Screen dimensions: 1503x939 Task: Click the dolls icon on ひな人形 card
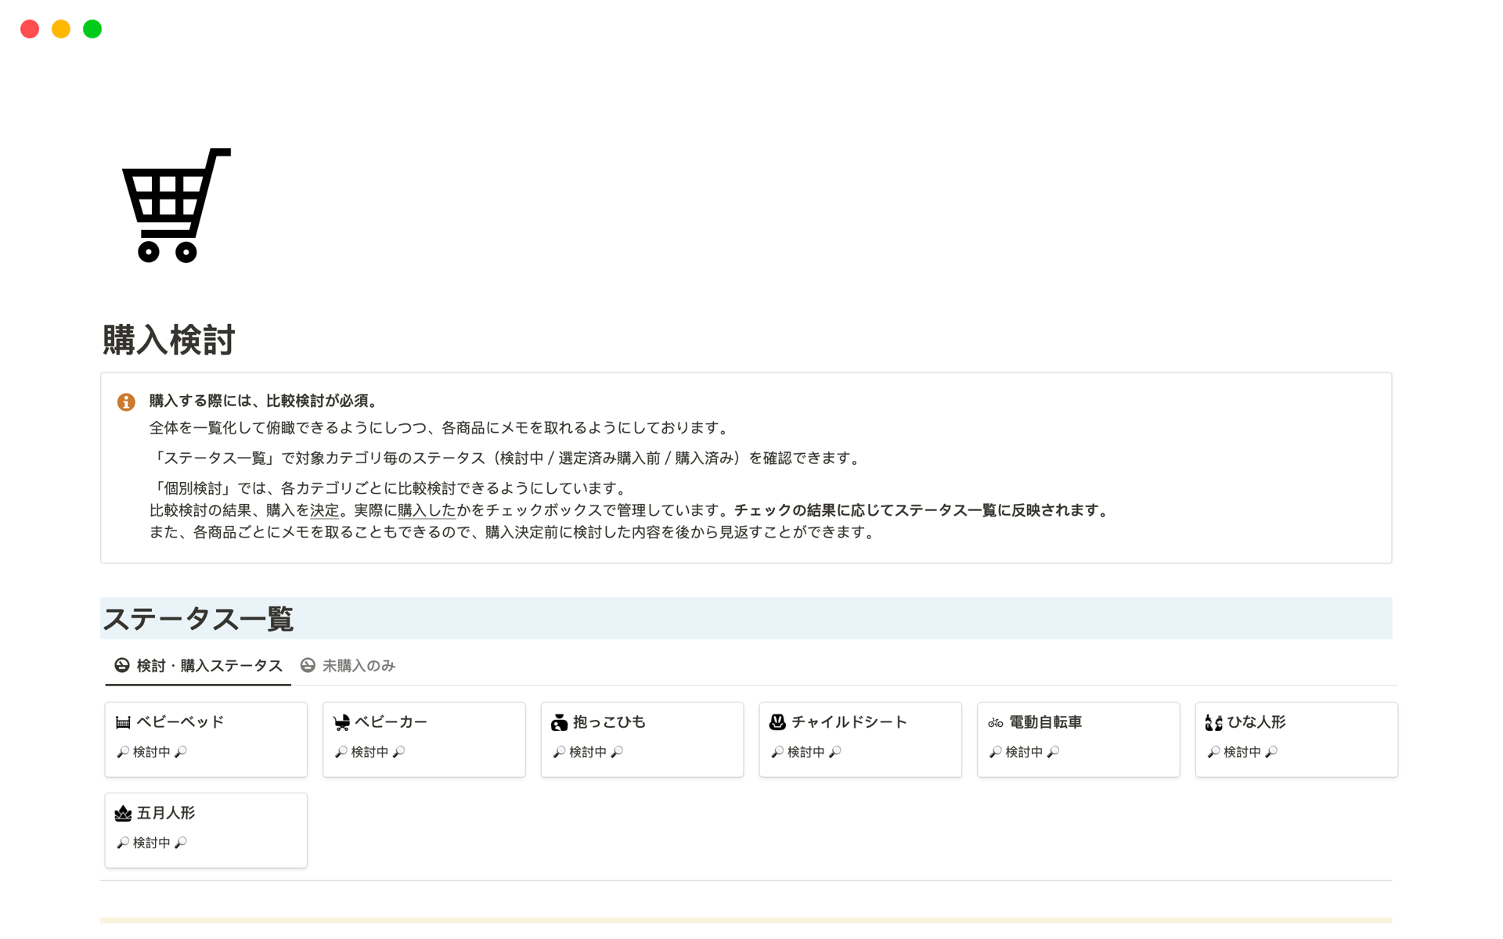point(1213,722)
